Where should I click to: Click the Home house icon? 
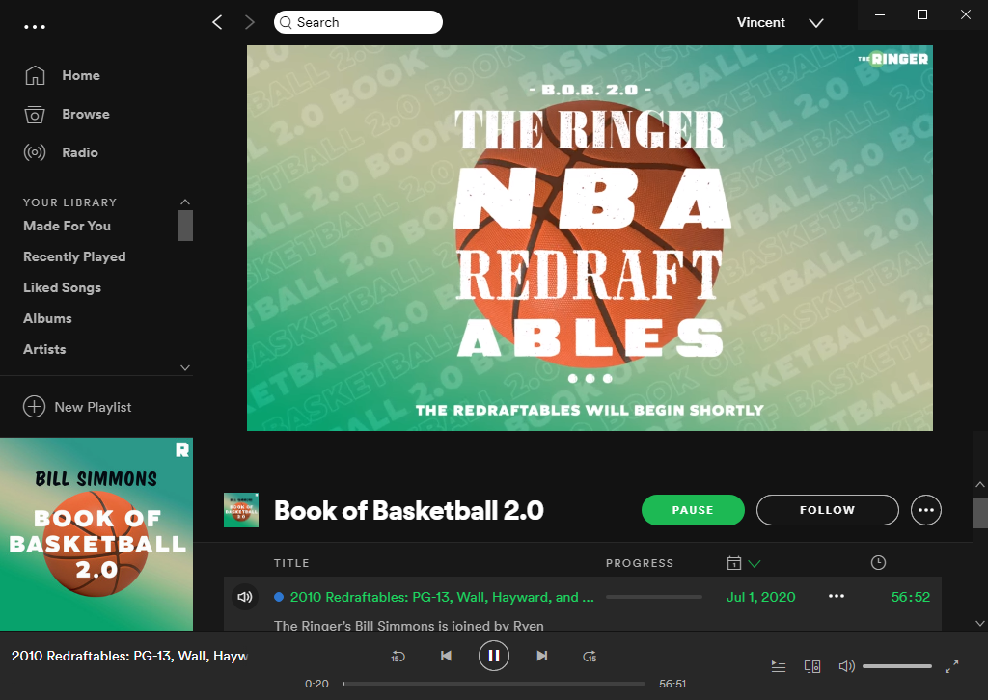pyautogui.click(x=35, y=75)
